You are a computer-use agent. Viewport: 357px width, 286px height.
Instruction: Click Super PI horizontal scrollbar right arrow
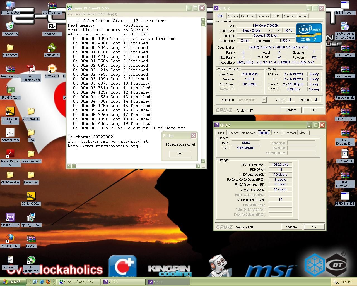click(198, 166)
